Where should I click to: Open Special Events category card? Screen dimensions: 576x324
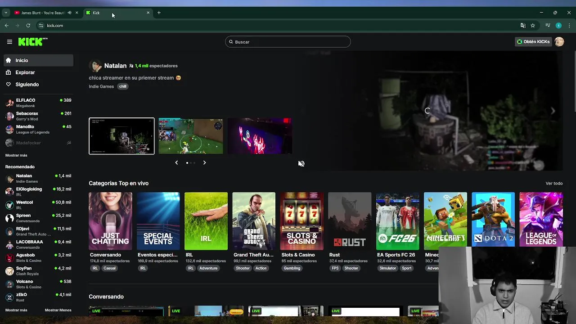(158, 221)
